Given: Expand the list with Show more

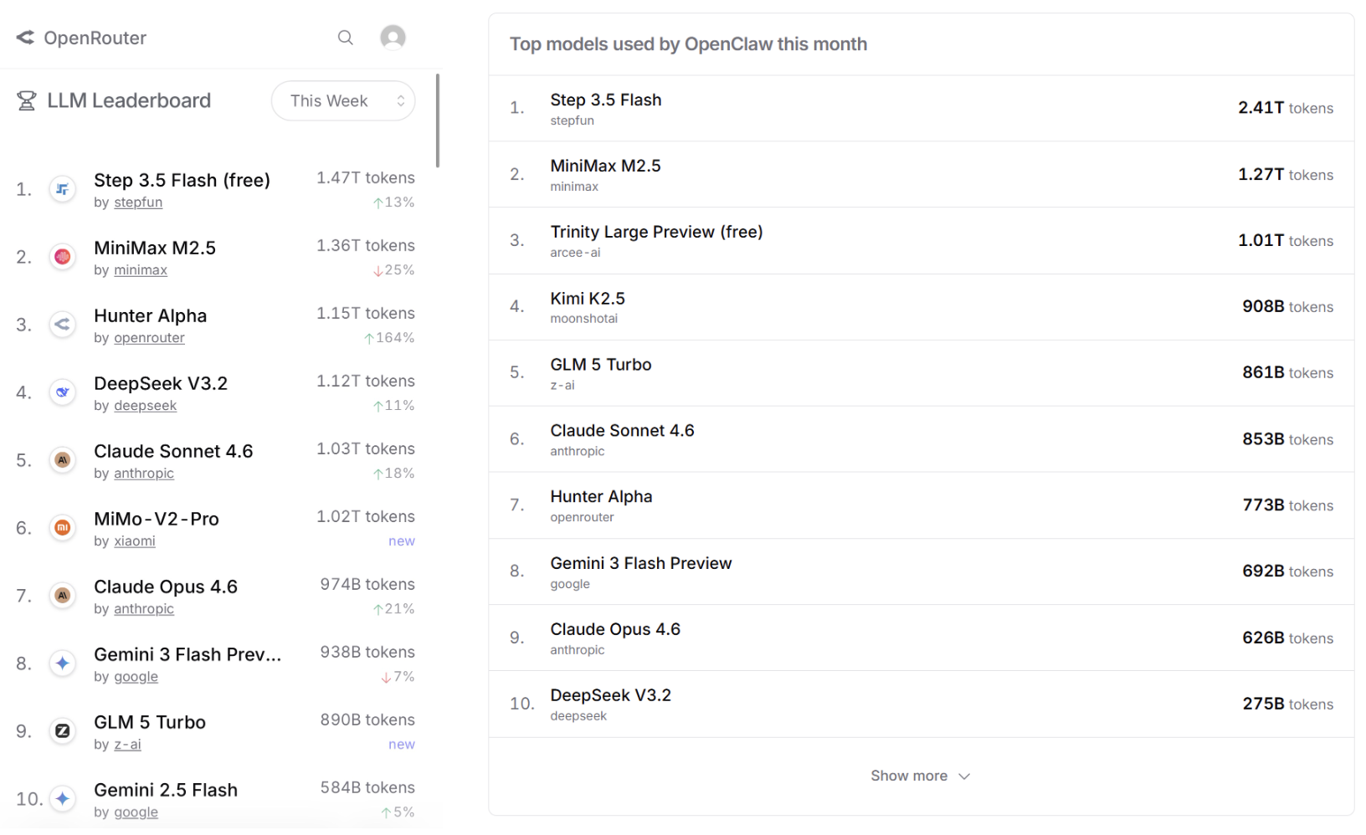Looking at the screenshot, I should 909,776.
